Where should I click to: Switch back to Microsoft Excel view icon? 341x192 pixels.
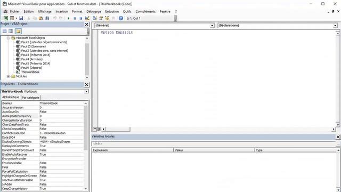point(6,18)
